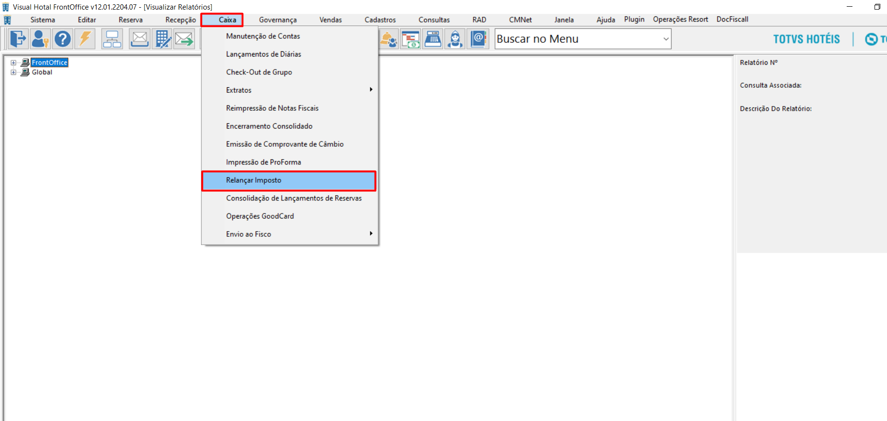Open the Consultas menu
The height and width of the screenshot is (421, 887).
434,20
